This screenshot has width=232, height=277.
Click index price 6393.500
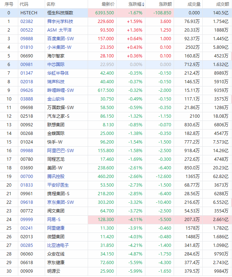pos(105,13)
